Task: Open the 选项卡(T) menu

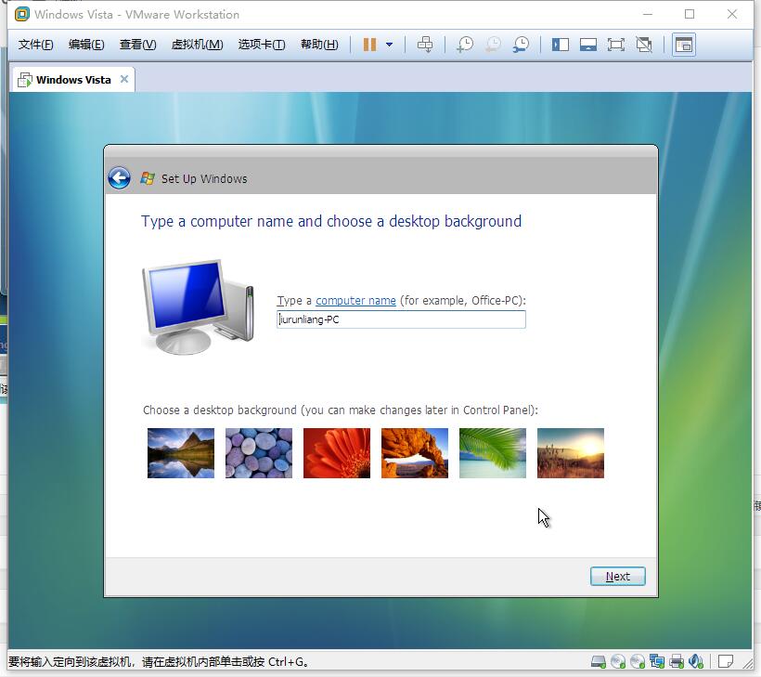Action: click(262, 45)
